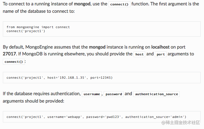Viewport: 204px width, 129px height.
Task: Click the authentication_source code label
Action: pos(156,94)
